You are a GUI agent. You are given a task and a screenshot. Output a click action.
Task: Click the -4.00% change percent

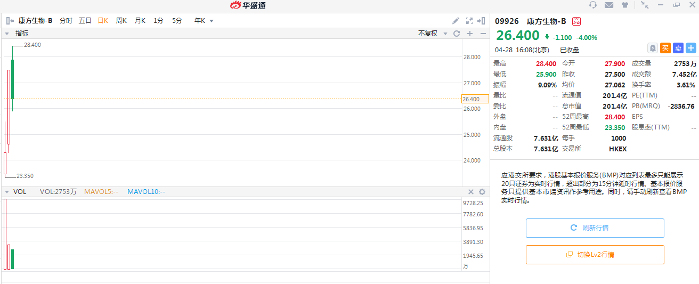tap(587, 38)
